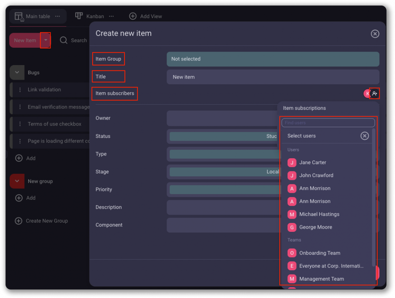Image resolution: width=395 pixels, height=298 pixels.
Task: Click drag handle dots on Link validation row
Action: click(x=20, y=90)
